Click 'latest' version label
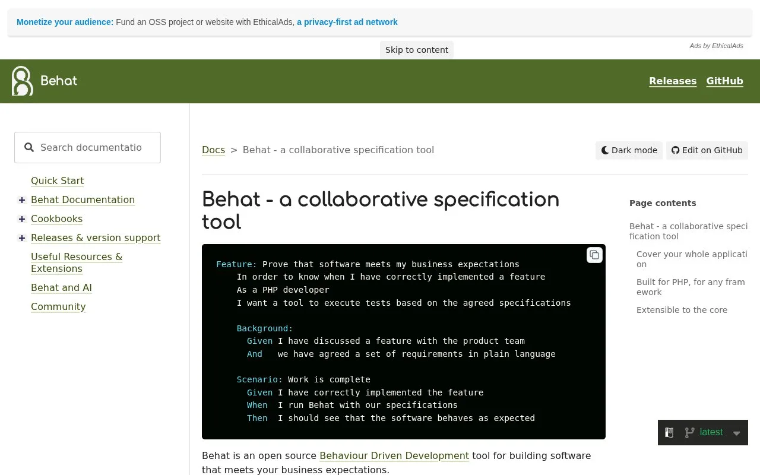Viewport: 760px width, 475px height. [x=711, y=432]
